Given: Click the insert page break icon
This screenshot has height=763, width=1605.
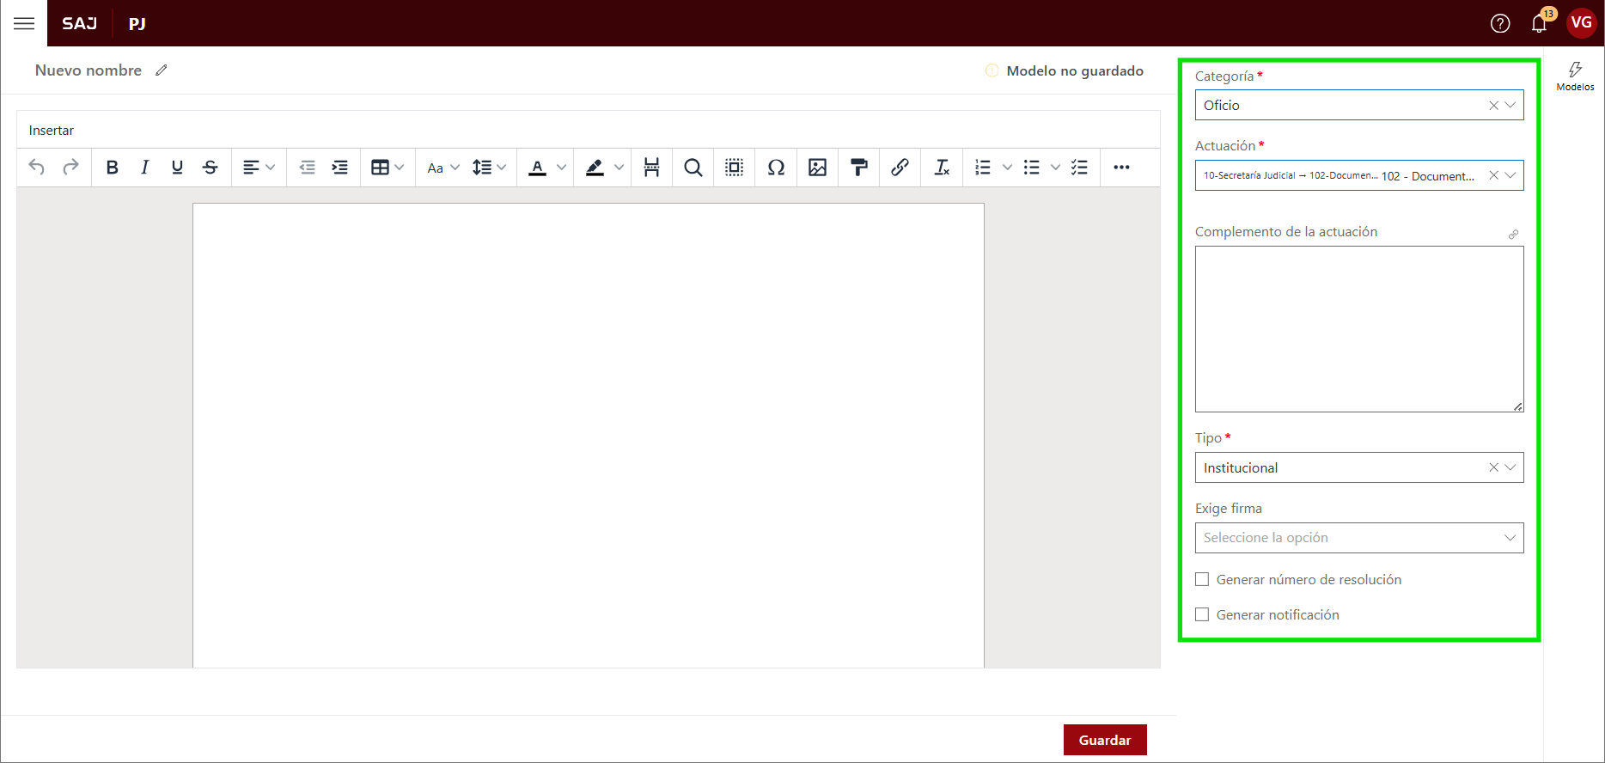Looking at the screenshot, I should coord(651,168).
